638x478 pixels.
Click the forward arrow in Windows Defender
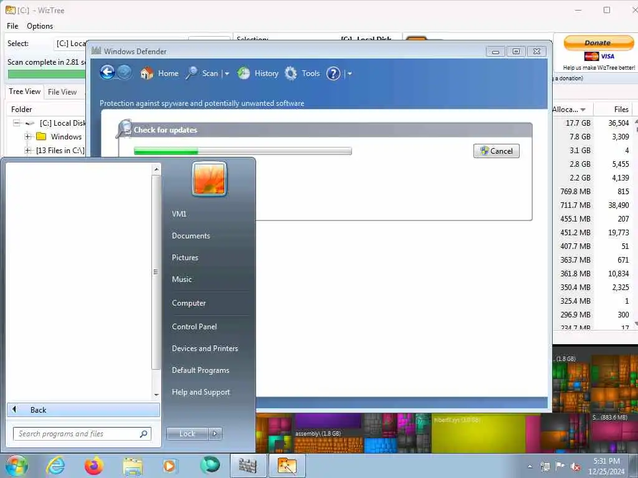[x=124, y=73]
